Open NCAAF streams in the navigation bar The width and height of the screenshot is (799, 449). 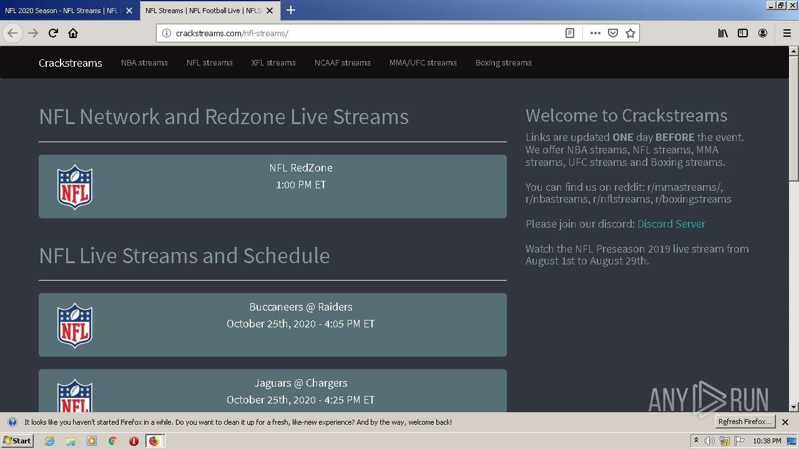point(343,62)
